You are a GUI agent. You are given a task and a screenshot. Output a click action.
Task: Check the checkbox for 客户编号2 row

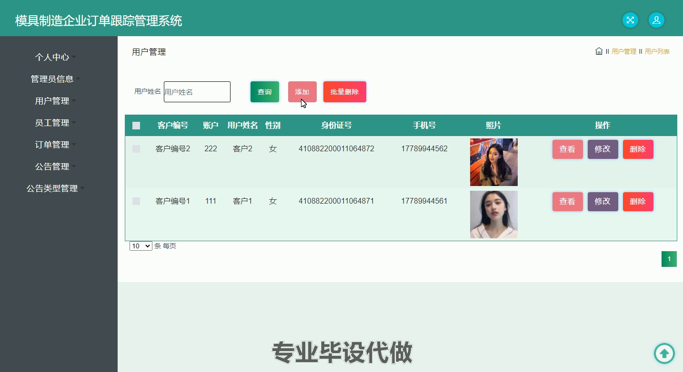coord(136,149)
